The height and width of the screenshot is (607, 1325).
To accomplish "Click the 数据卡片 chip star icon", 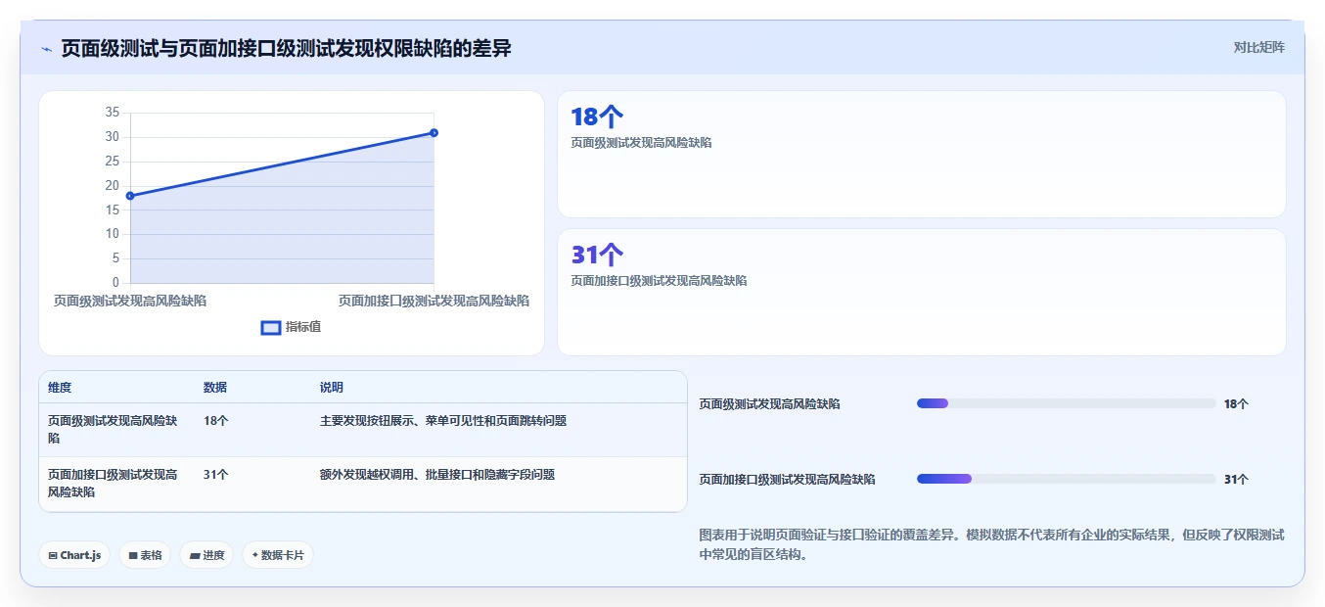I will (255, 555).
